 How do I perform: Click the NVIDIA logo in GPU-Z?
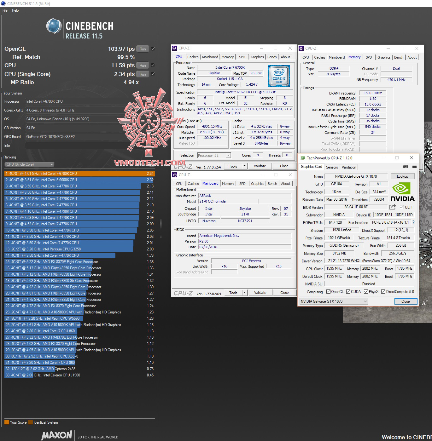pos(402,192)
